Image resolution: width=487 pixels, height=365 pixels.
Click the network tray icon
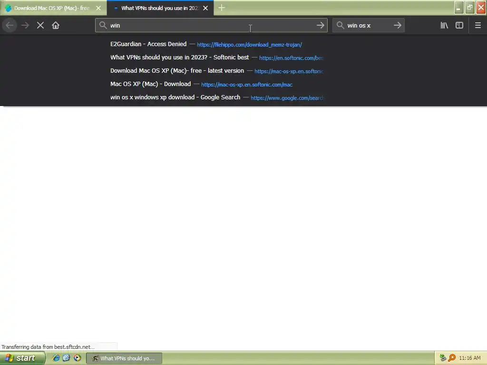[443, 358]
